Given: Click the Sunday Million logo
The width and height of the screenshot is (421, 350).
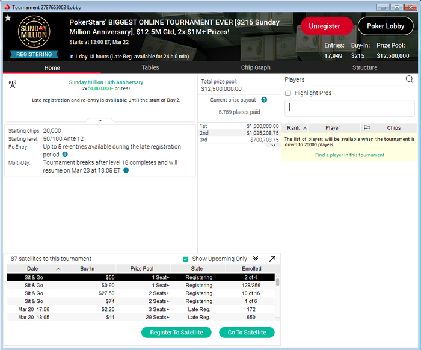Looking at the screenshot, I should 34,32.
